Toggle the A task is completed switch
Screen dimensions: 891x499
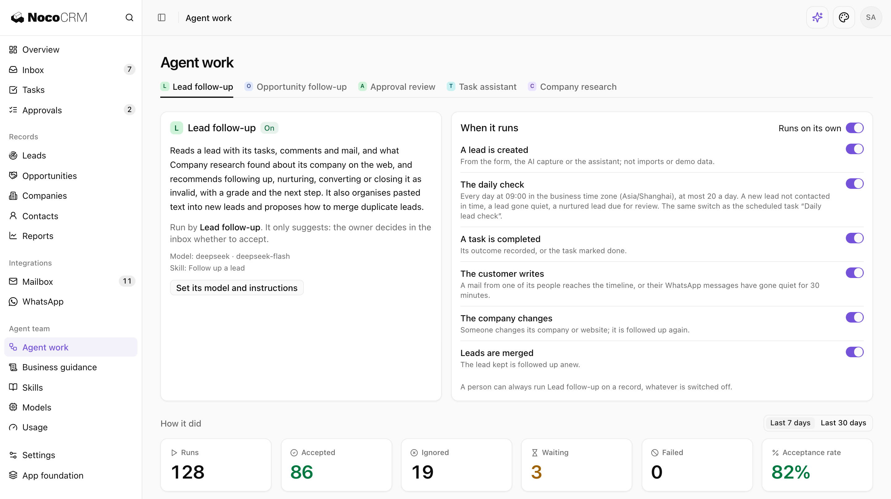[x=854, y=238]
